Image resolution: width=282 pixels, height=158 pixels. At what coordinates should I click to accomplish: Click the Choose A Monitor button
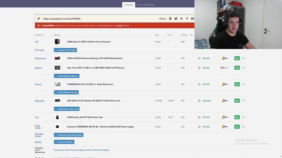64,142
